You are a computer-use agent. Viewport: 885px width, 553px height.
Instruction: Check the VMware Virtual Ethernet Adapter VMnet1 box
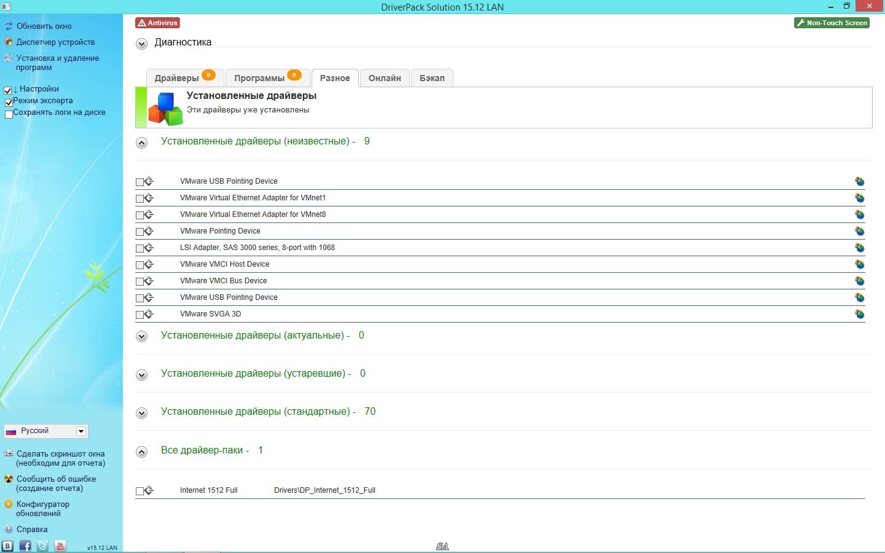(x=140, y=198)
